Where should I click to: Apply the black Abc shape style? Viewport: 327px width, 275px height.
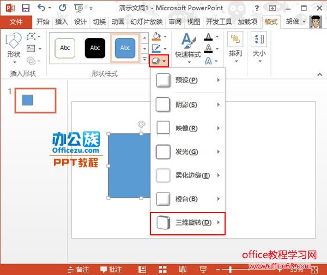point(95,48)
